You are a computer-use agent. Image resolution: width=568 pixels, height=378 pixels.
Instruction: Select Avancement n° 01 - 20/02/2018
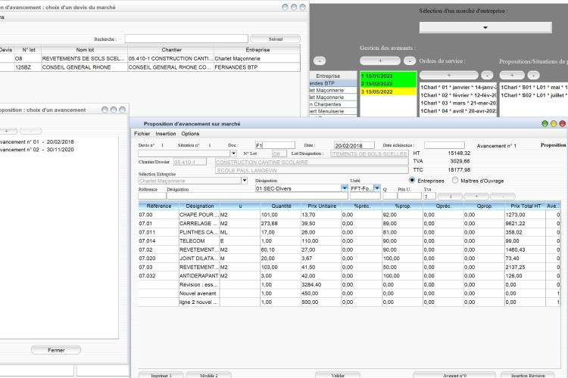click(x=37, y=142)
